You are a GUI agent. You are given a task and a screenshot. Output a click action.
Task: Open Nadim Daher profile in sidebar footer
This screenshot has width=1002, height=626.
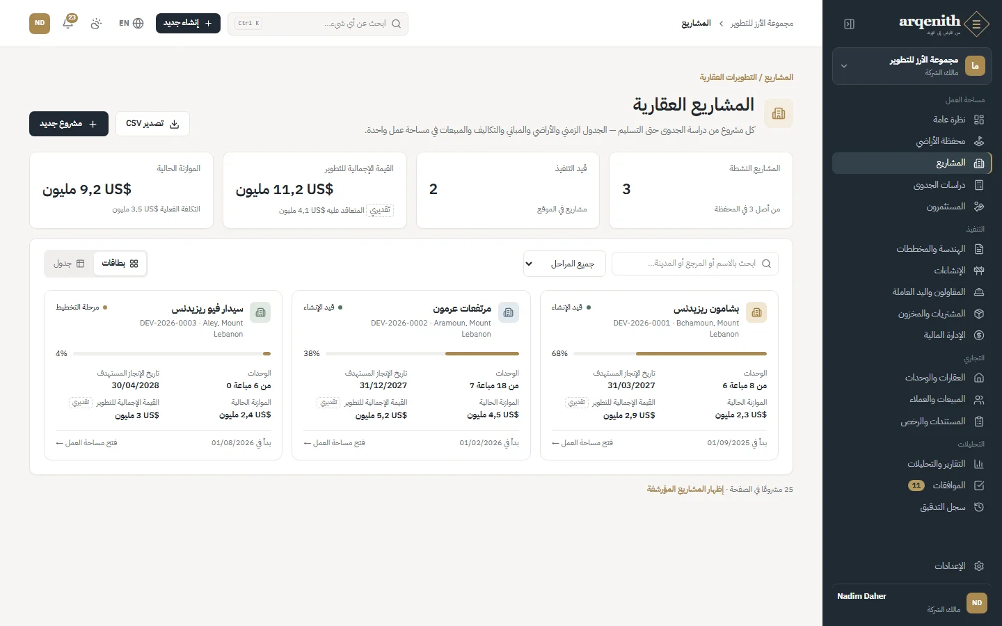(912, 602)
